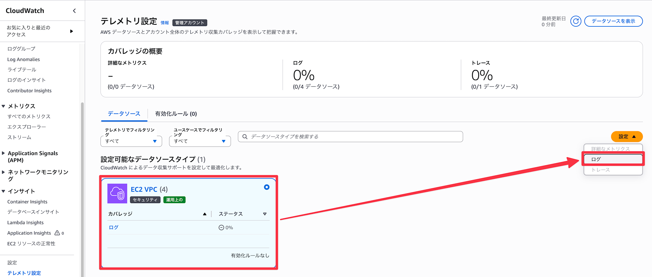Viewport: 652px width, 277px height.
Task: Open Contributor Insights in sidebar
Action: pos(29,90)
